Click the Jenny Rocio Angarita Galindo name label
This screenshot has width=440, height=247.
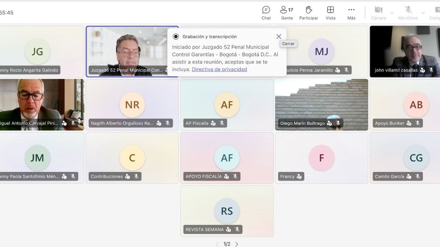(29, 70)
